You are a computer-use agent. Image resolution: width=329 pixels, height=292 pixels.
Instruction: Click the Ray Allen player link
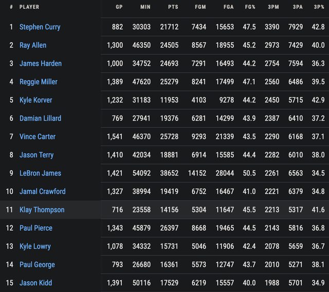pyautogui.click(x=33, y=45)
